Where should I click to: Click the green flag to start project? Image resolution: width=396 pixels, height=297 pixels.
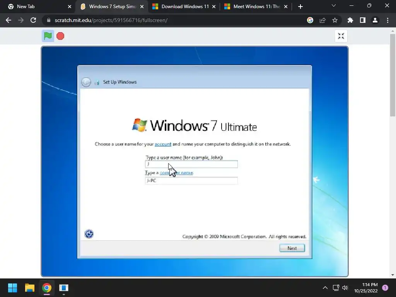[x=48, y=36]
